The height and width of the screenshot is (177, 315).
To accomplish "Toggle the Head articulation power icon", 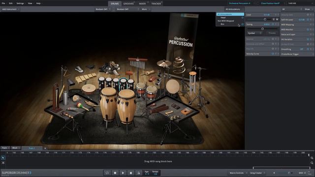I will pyautogui.click(x=243, y=18).
